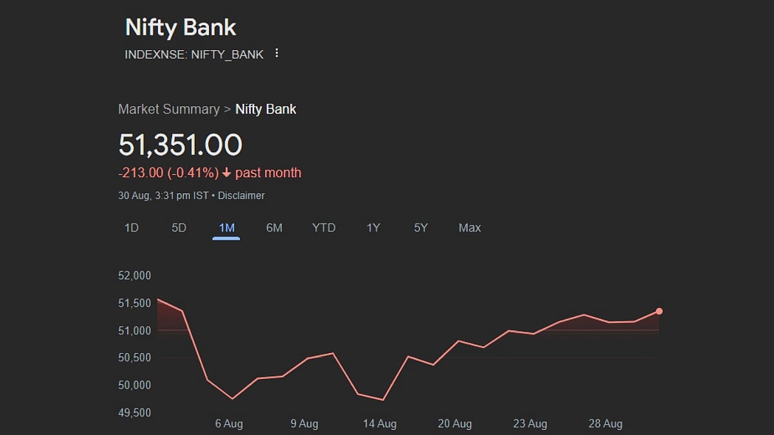Switch to the 5D time range

click(179, 227)
